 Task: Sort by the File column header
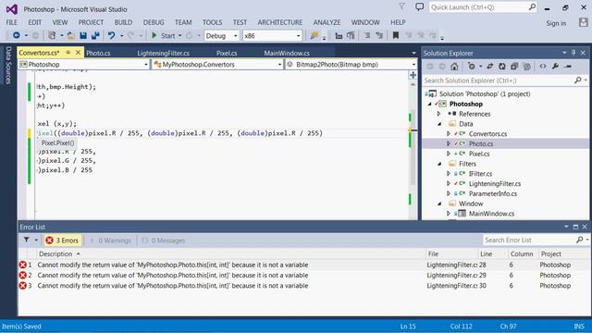click(x=434, y=254)
